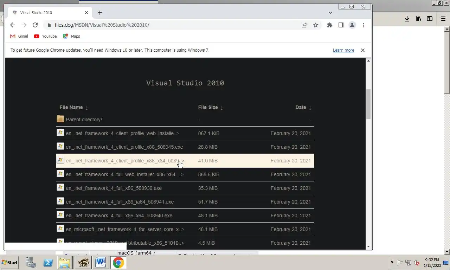
Task: Open tab search dropdown chevron
Action: point(330,13)
